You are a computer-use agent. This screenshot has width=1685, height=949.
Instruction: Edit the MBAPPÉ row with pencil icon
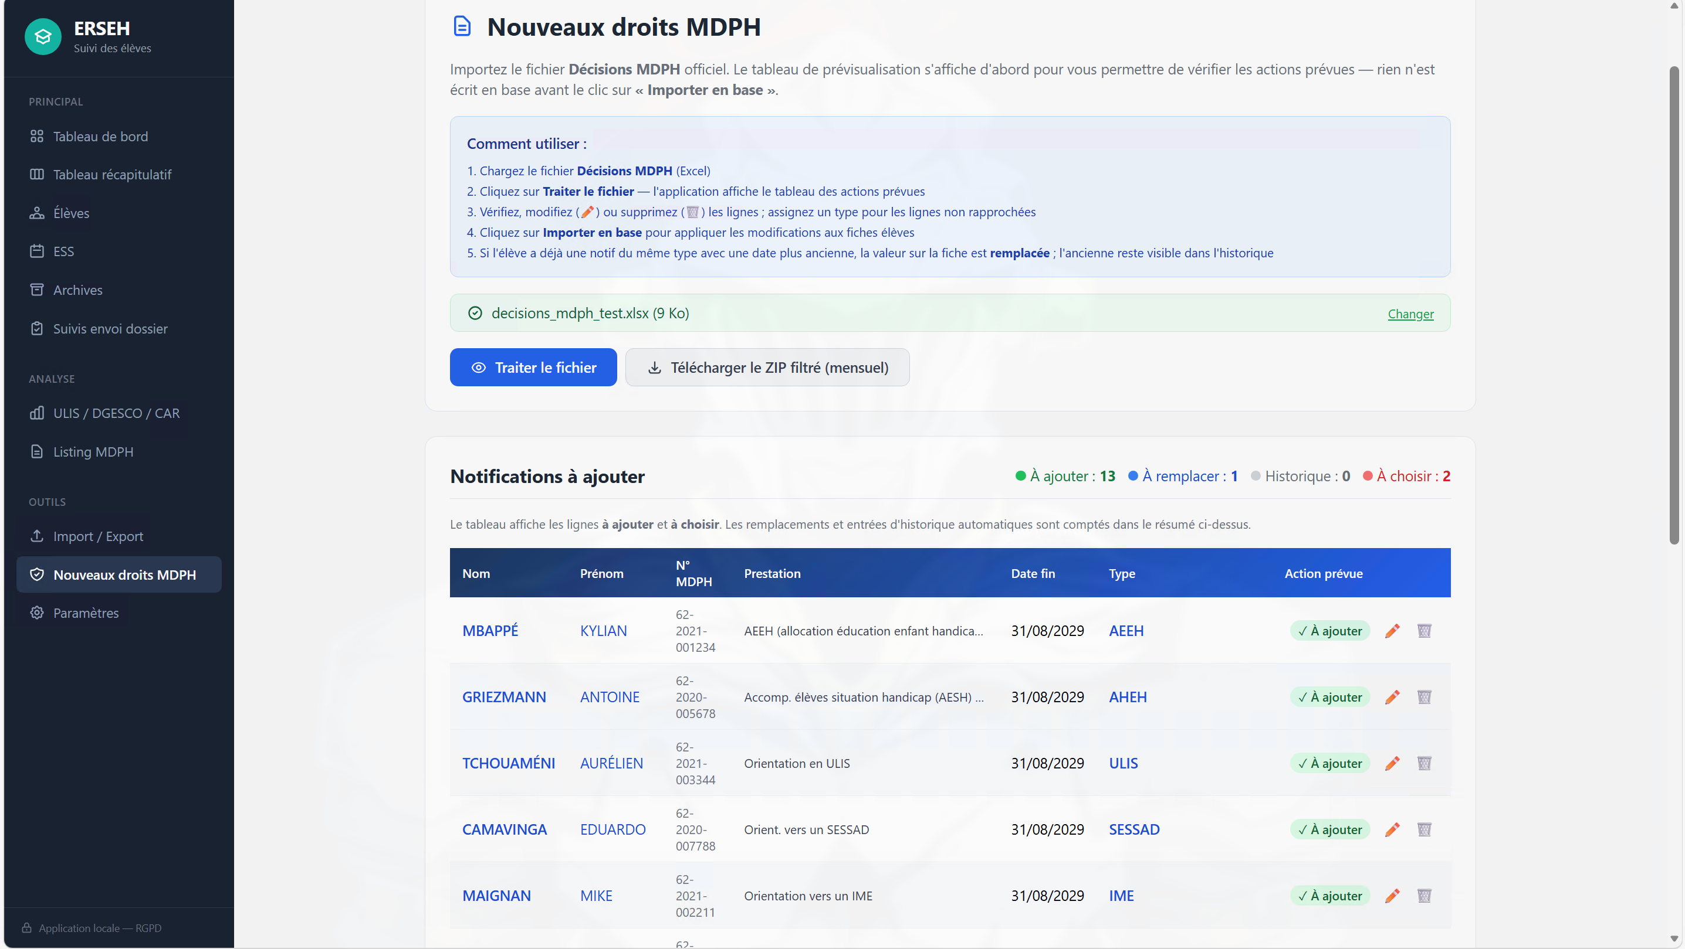1393,631
